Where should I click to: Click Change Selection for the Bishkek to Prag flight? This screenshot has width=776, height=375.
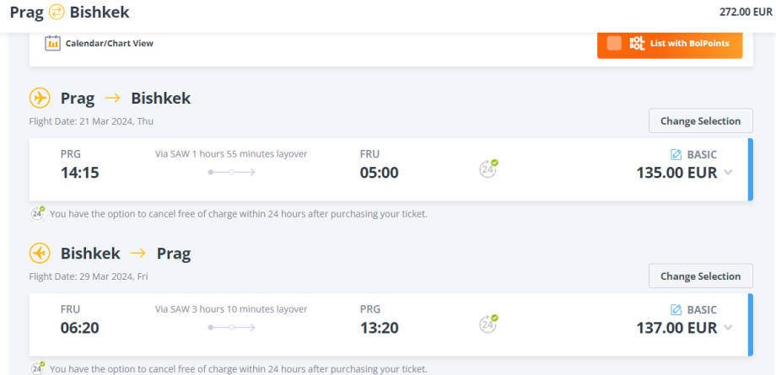click(700, 276)
